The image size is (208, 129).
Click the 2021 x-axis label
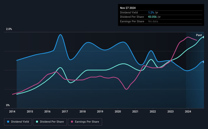pyautogui.click(x=135, y=111)
